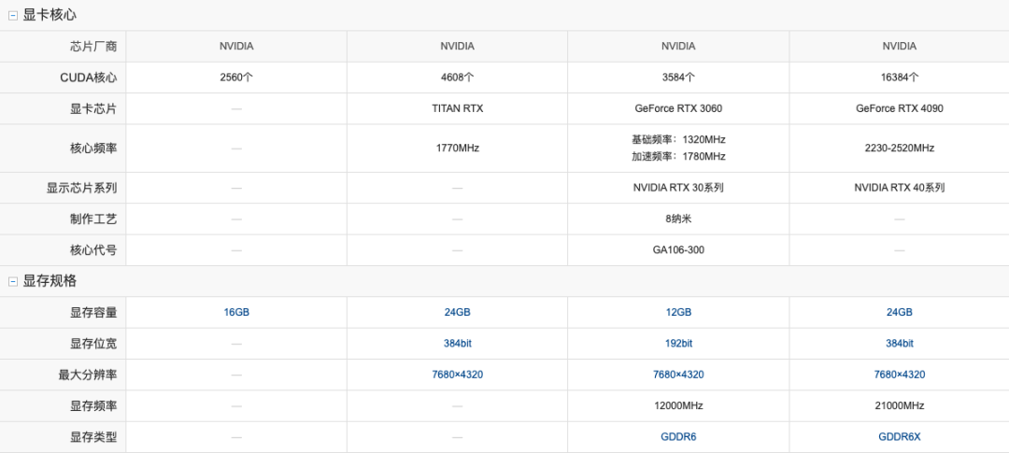Click the GeForce RTX 4090 chip name
Viewport: 1009px width, 453px height.
(x=899, y=108)
